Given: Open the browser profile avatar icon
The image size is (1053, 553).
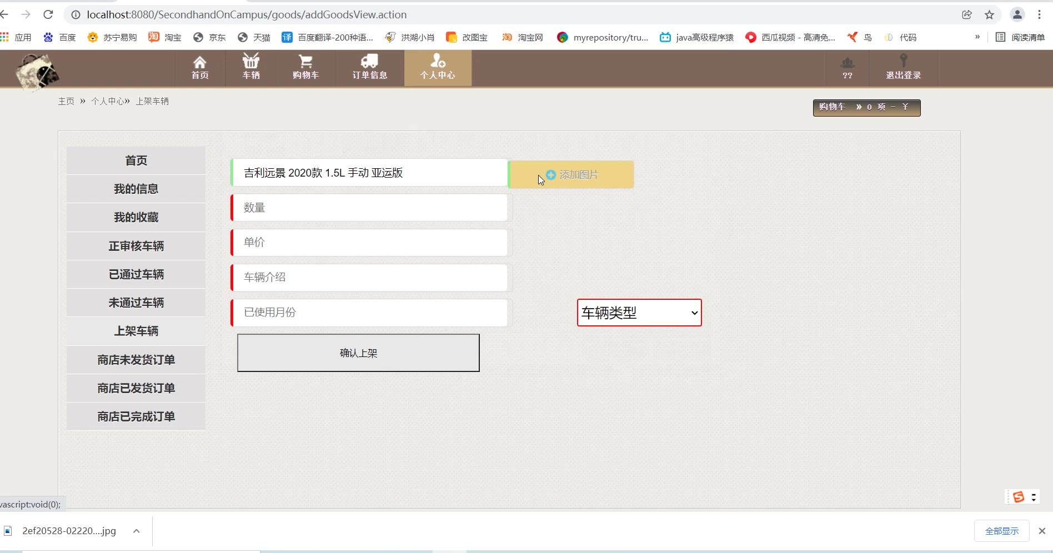Looking at the screenshot, I should [x=1017, y=15].
